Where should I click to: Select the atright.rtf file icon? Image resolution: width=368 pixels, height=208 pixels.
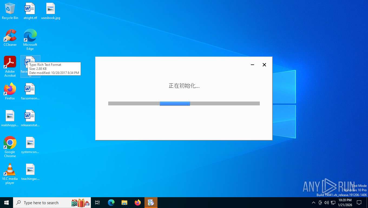(30, 11)
